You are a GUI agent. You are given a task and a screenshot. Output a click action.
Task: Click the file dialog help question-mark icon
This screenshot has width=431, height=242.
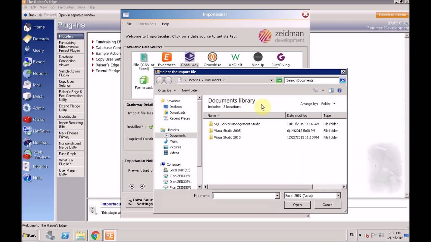(339, 90)
